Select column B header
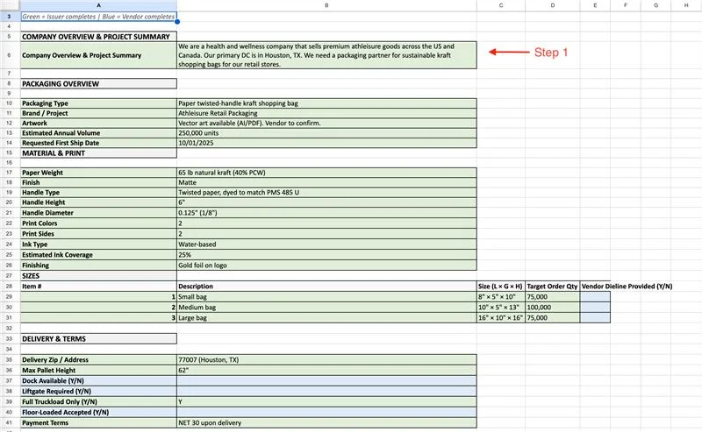This screenshot has height=432, width=702. 326,5
